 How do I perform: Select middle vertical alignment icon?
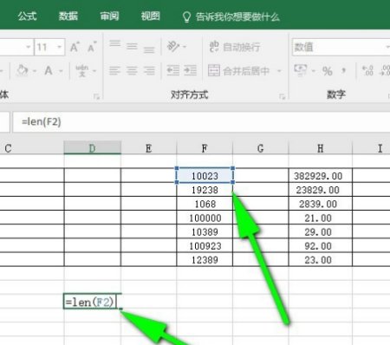[x=132, y=46]
